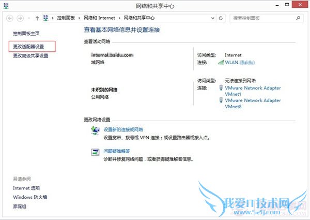
Task: Click the VMnet1 adapter icon
Action: 221,87
